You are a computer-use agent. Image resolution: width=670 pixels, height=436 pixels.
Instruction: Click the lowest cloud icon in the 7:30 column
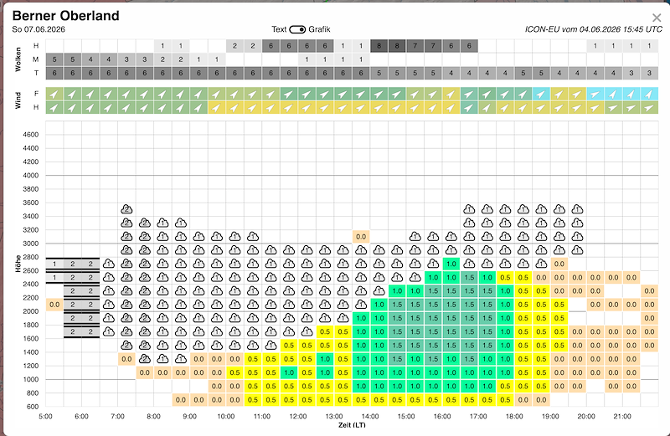(x=145, y=359)
